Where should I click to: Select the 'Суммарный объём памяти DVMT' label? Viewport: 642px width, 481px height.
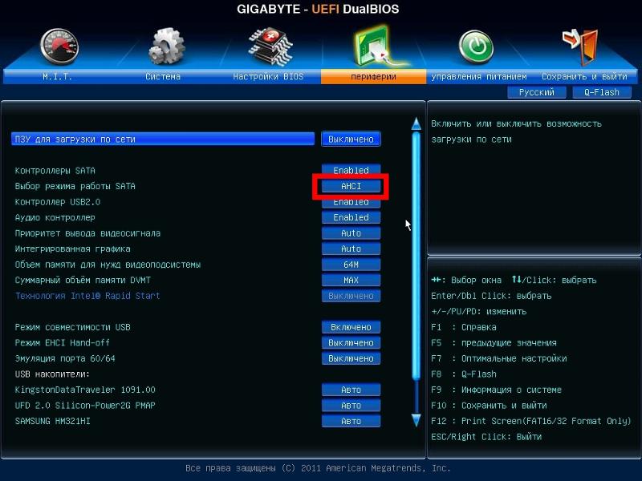[x=83, y=280]
